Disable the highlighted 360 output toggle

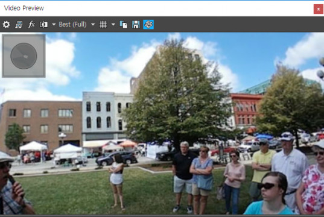tap(148, 24)
